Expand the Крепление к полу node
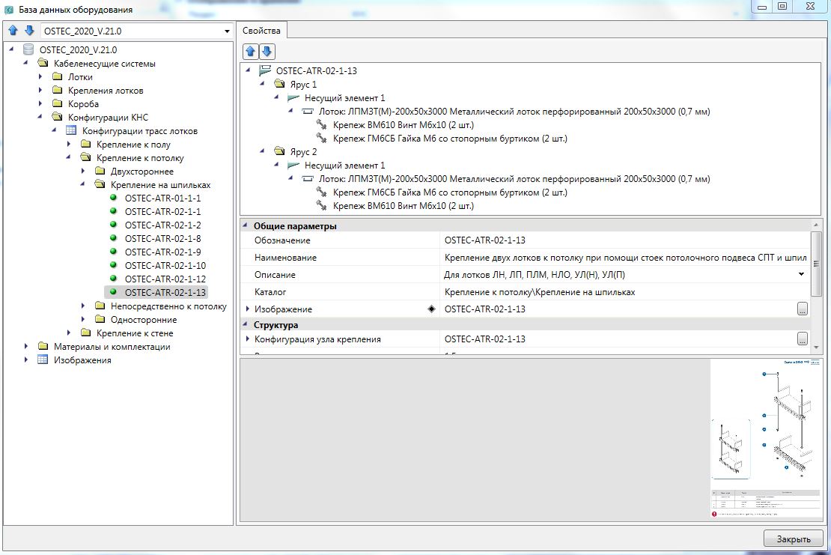Image resolution: width=831 pixels, height=555 pixels. 69,145
